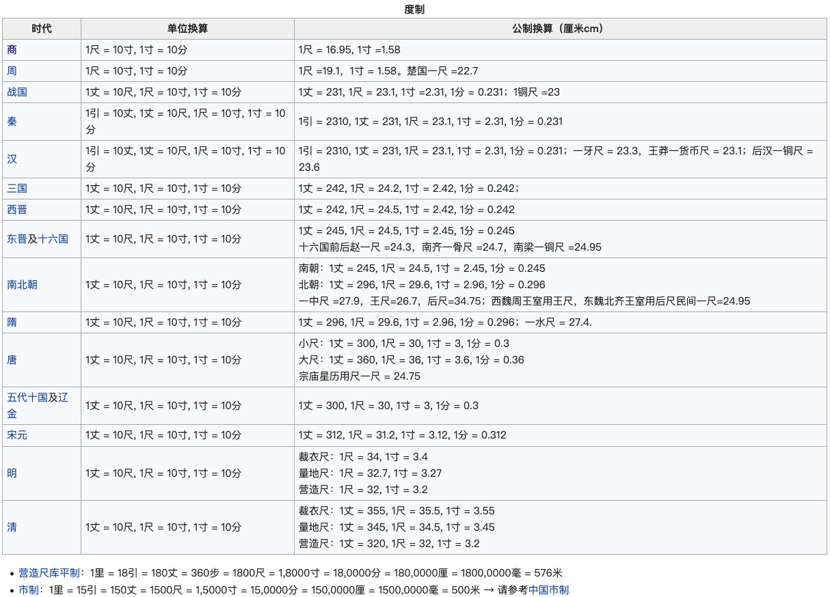The image size is (830, 597).
Task: Go to the 西晋 article link
Action: click(x=17, y=210)
